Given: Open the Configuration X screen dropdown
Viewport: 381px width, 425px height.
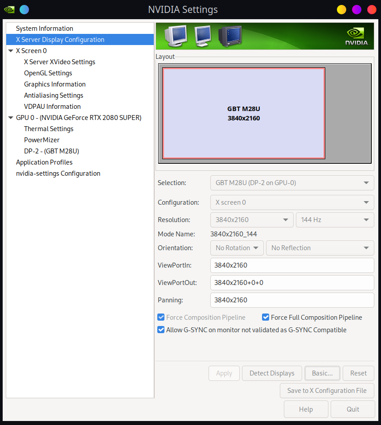Looking at the screenshot, I should (292, 202).
